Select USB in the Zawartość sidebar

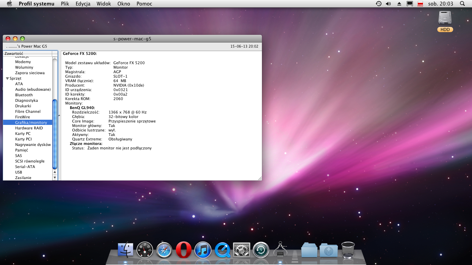(x=19, y=172)
